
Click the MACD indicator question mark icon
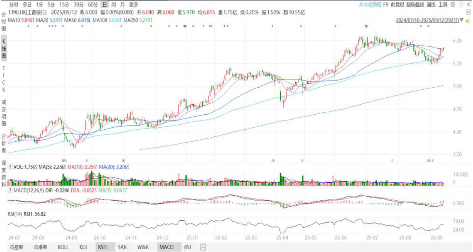pos(10,190)
